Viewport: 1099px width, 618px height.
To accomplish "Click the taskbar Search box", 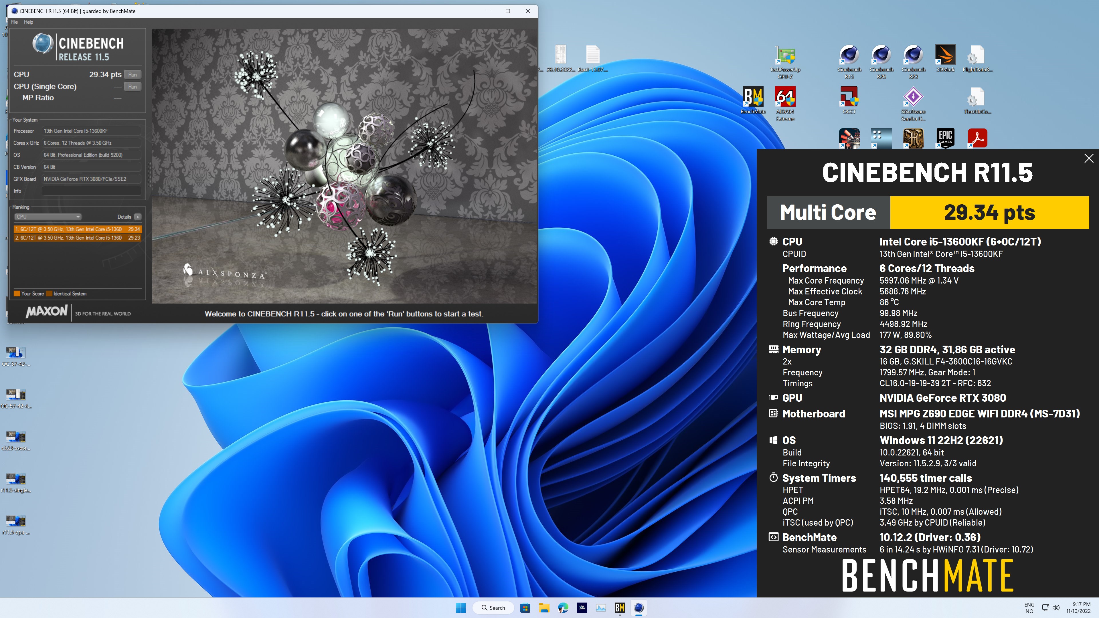I will pos(493,608).
